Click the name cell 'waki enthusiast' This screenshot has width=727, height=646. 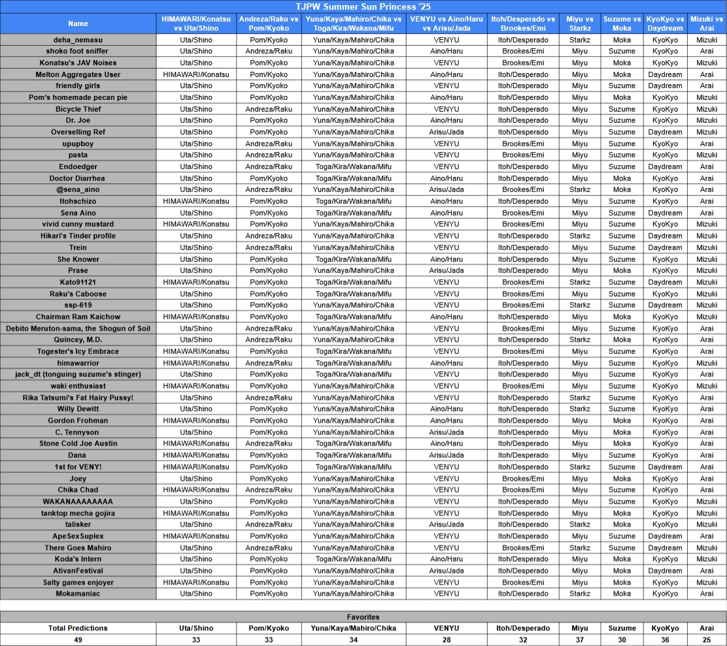point(78,386)
